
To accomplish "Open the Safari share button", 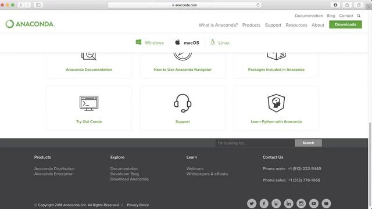I will pos(347,5).
